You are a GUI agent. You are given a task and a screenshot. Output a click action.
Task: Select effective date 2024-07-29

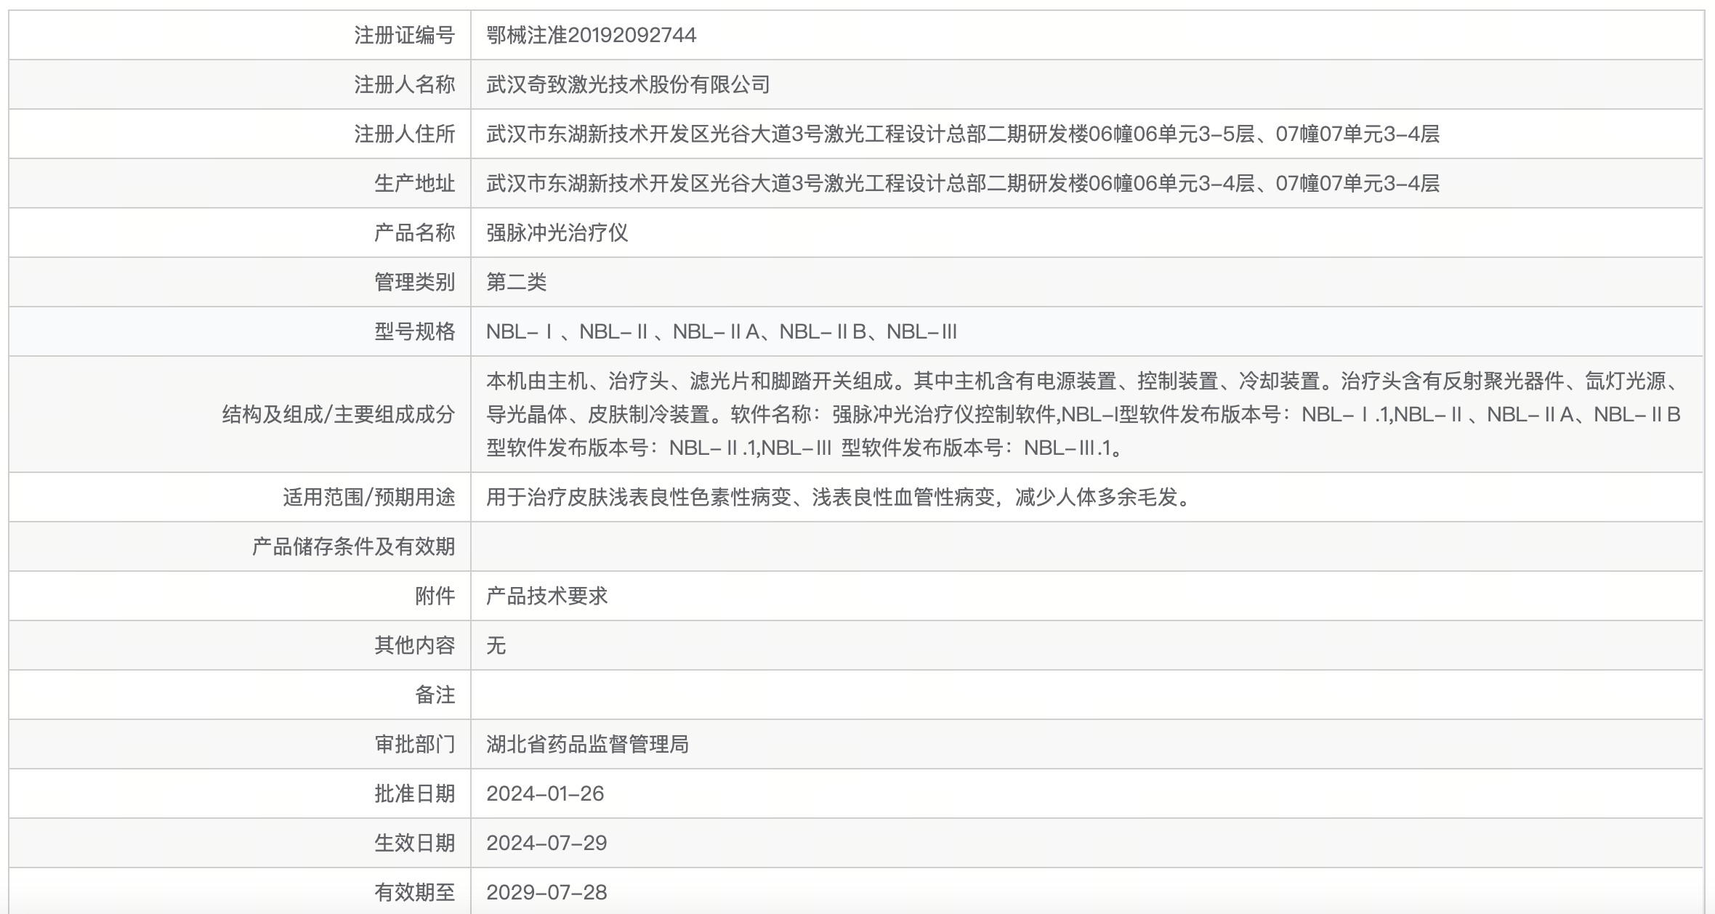point(546,843)
